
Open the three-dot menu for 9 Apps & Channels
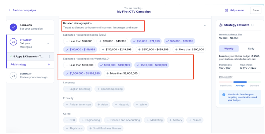[x=49, y=57]
